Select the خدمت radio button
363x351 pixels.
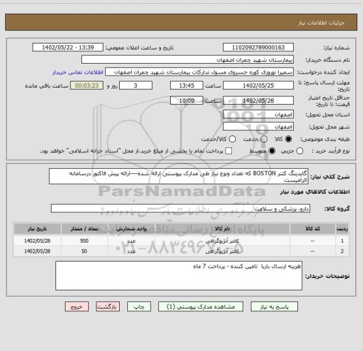[x=264, y=139]
